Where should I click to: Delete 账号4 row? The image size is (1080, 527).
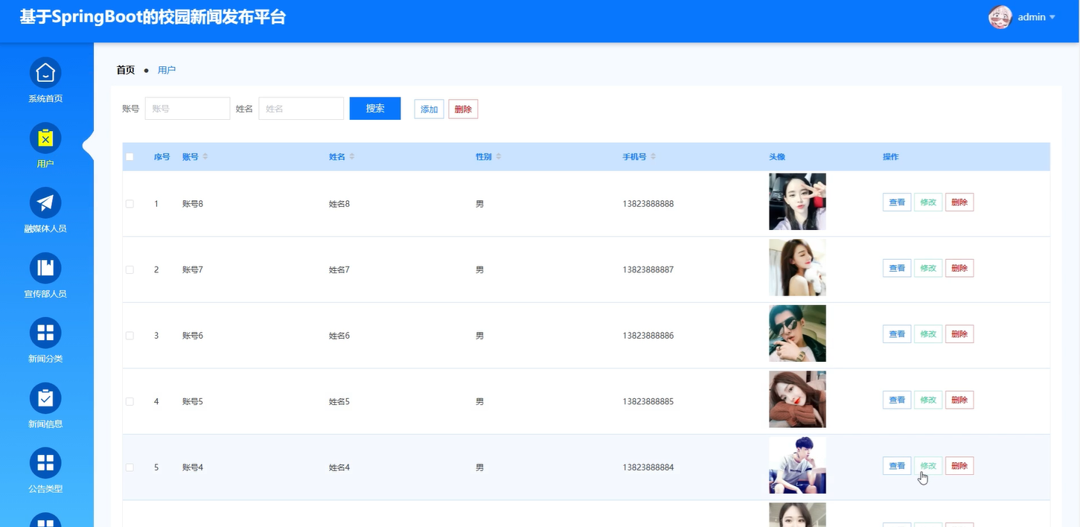(x=959, y=466)
